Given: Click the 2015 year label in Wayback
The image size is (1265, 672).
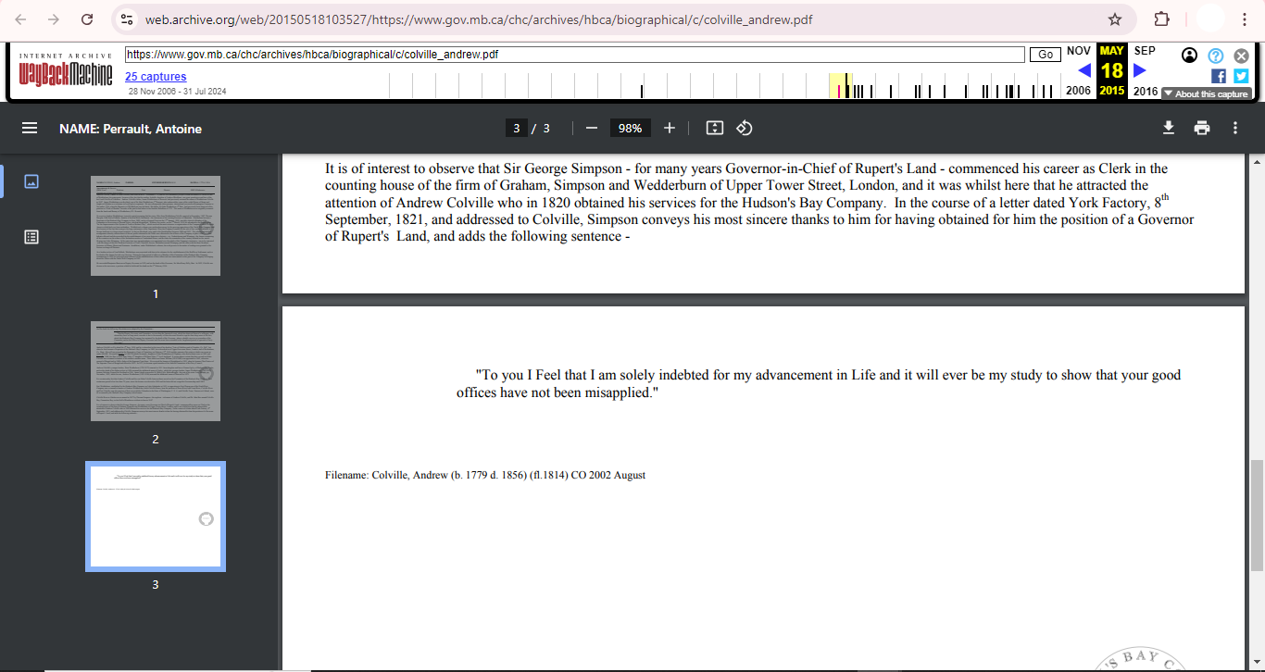Looking at the screenshot, I should pos(1112,91).
